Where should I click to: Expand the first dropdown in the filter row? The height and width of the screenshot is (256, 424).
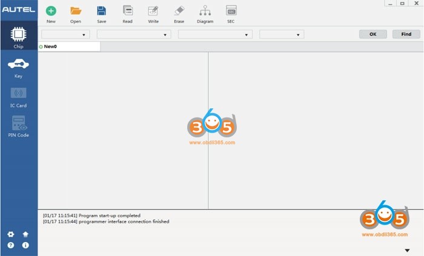click(65, 34)
